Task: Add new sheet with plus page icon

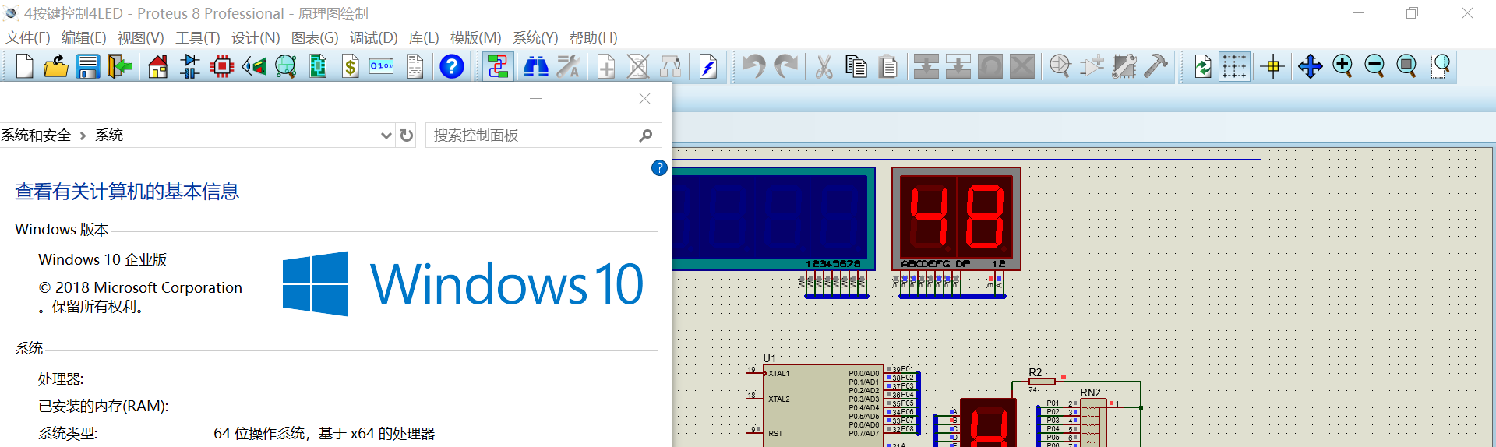Action: [x=606, y=67]
